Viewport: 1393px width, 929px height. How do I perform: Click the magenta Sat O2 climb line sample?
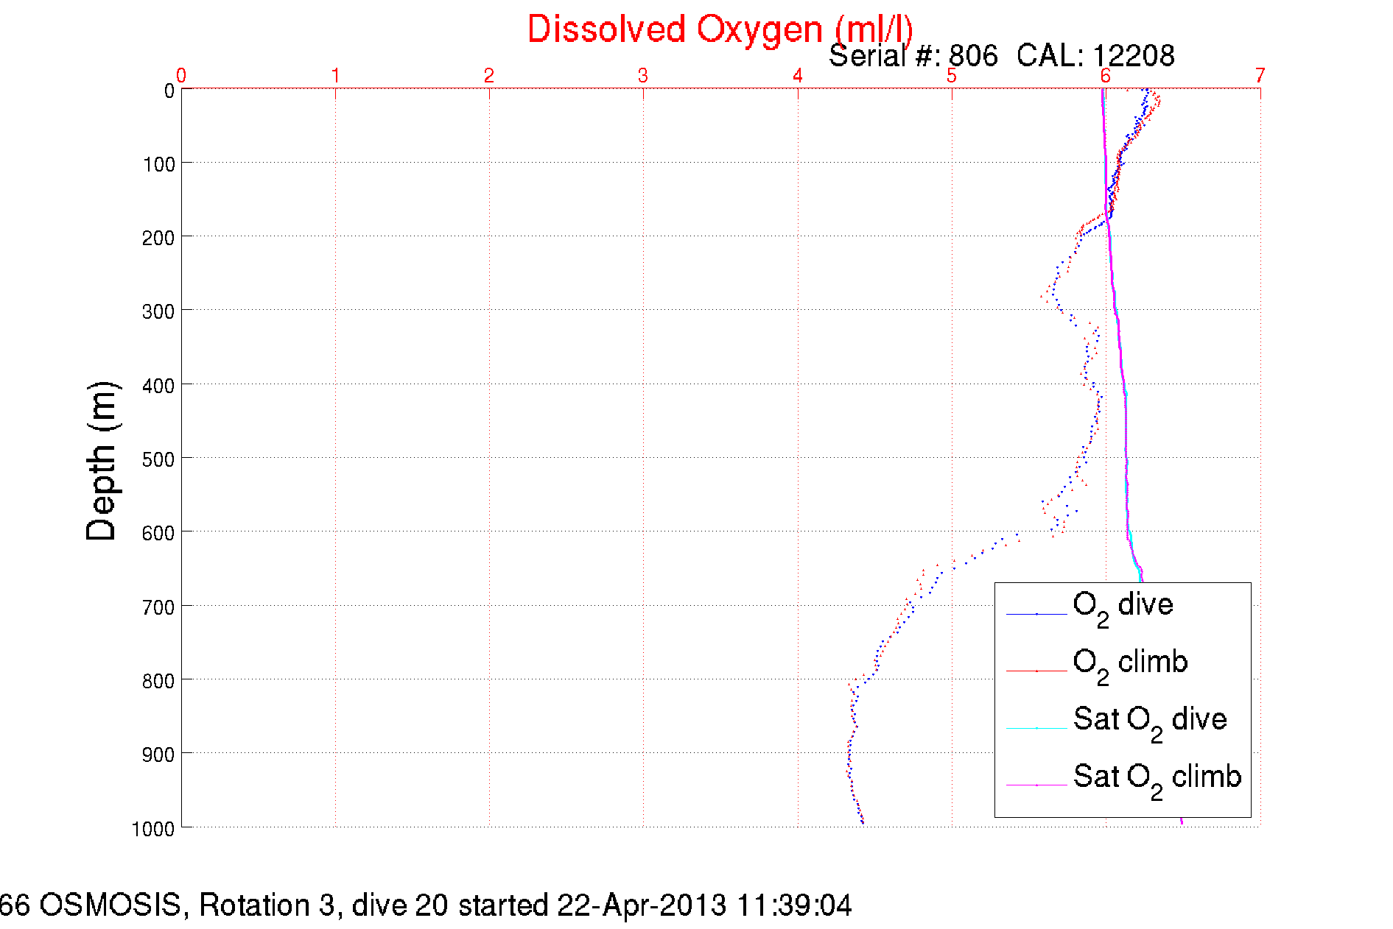coord(1036,785)
